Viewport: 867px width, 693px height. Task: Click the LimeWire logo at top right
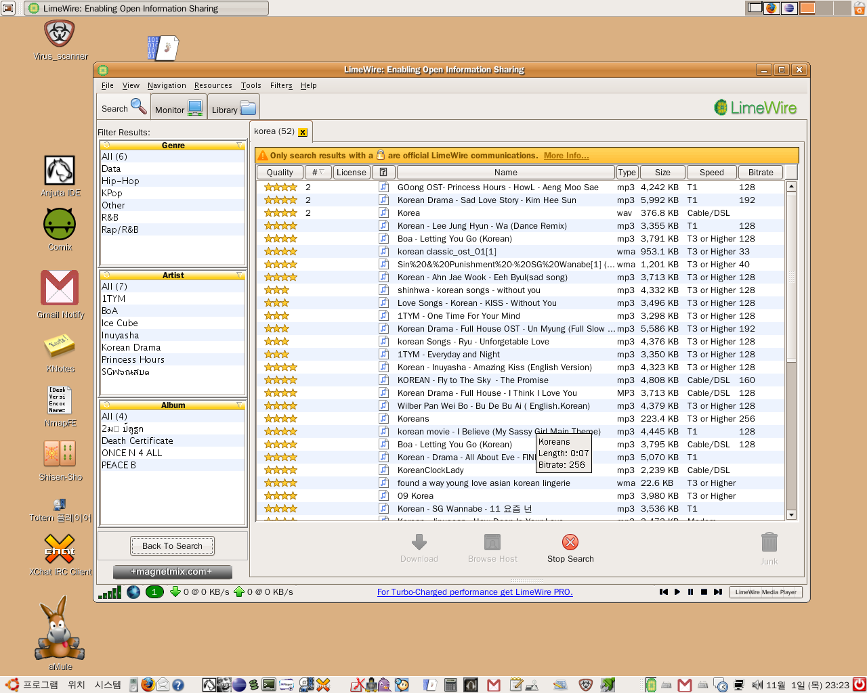[x=755, y=108]
